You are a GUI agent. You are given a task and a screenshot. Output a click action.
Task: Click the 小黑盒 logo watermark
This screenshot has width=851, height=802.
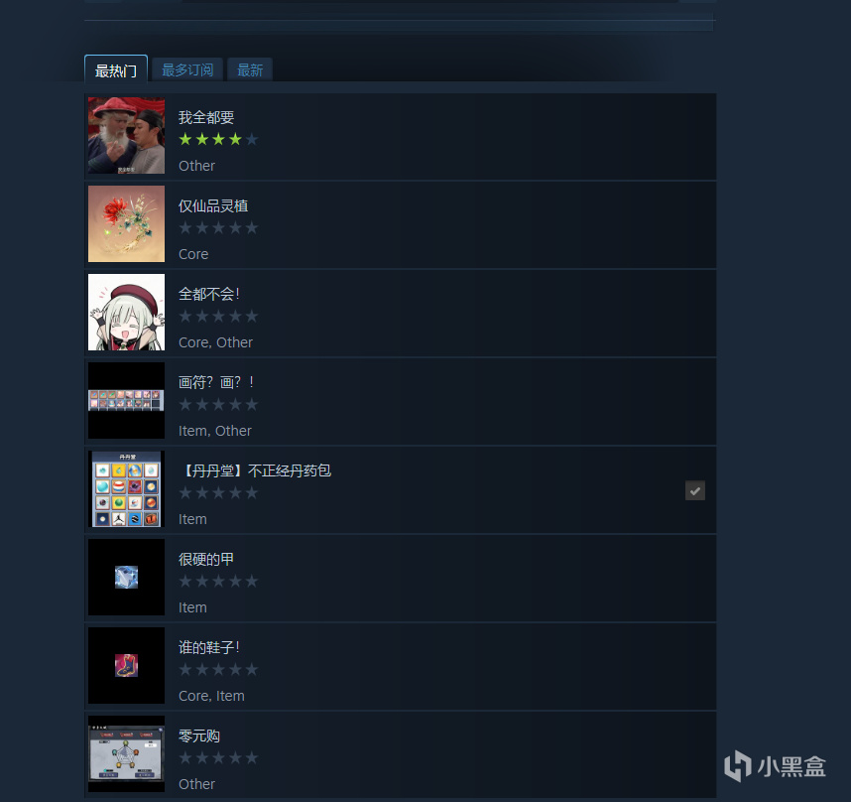point(775,766)
